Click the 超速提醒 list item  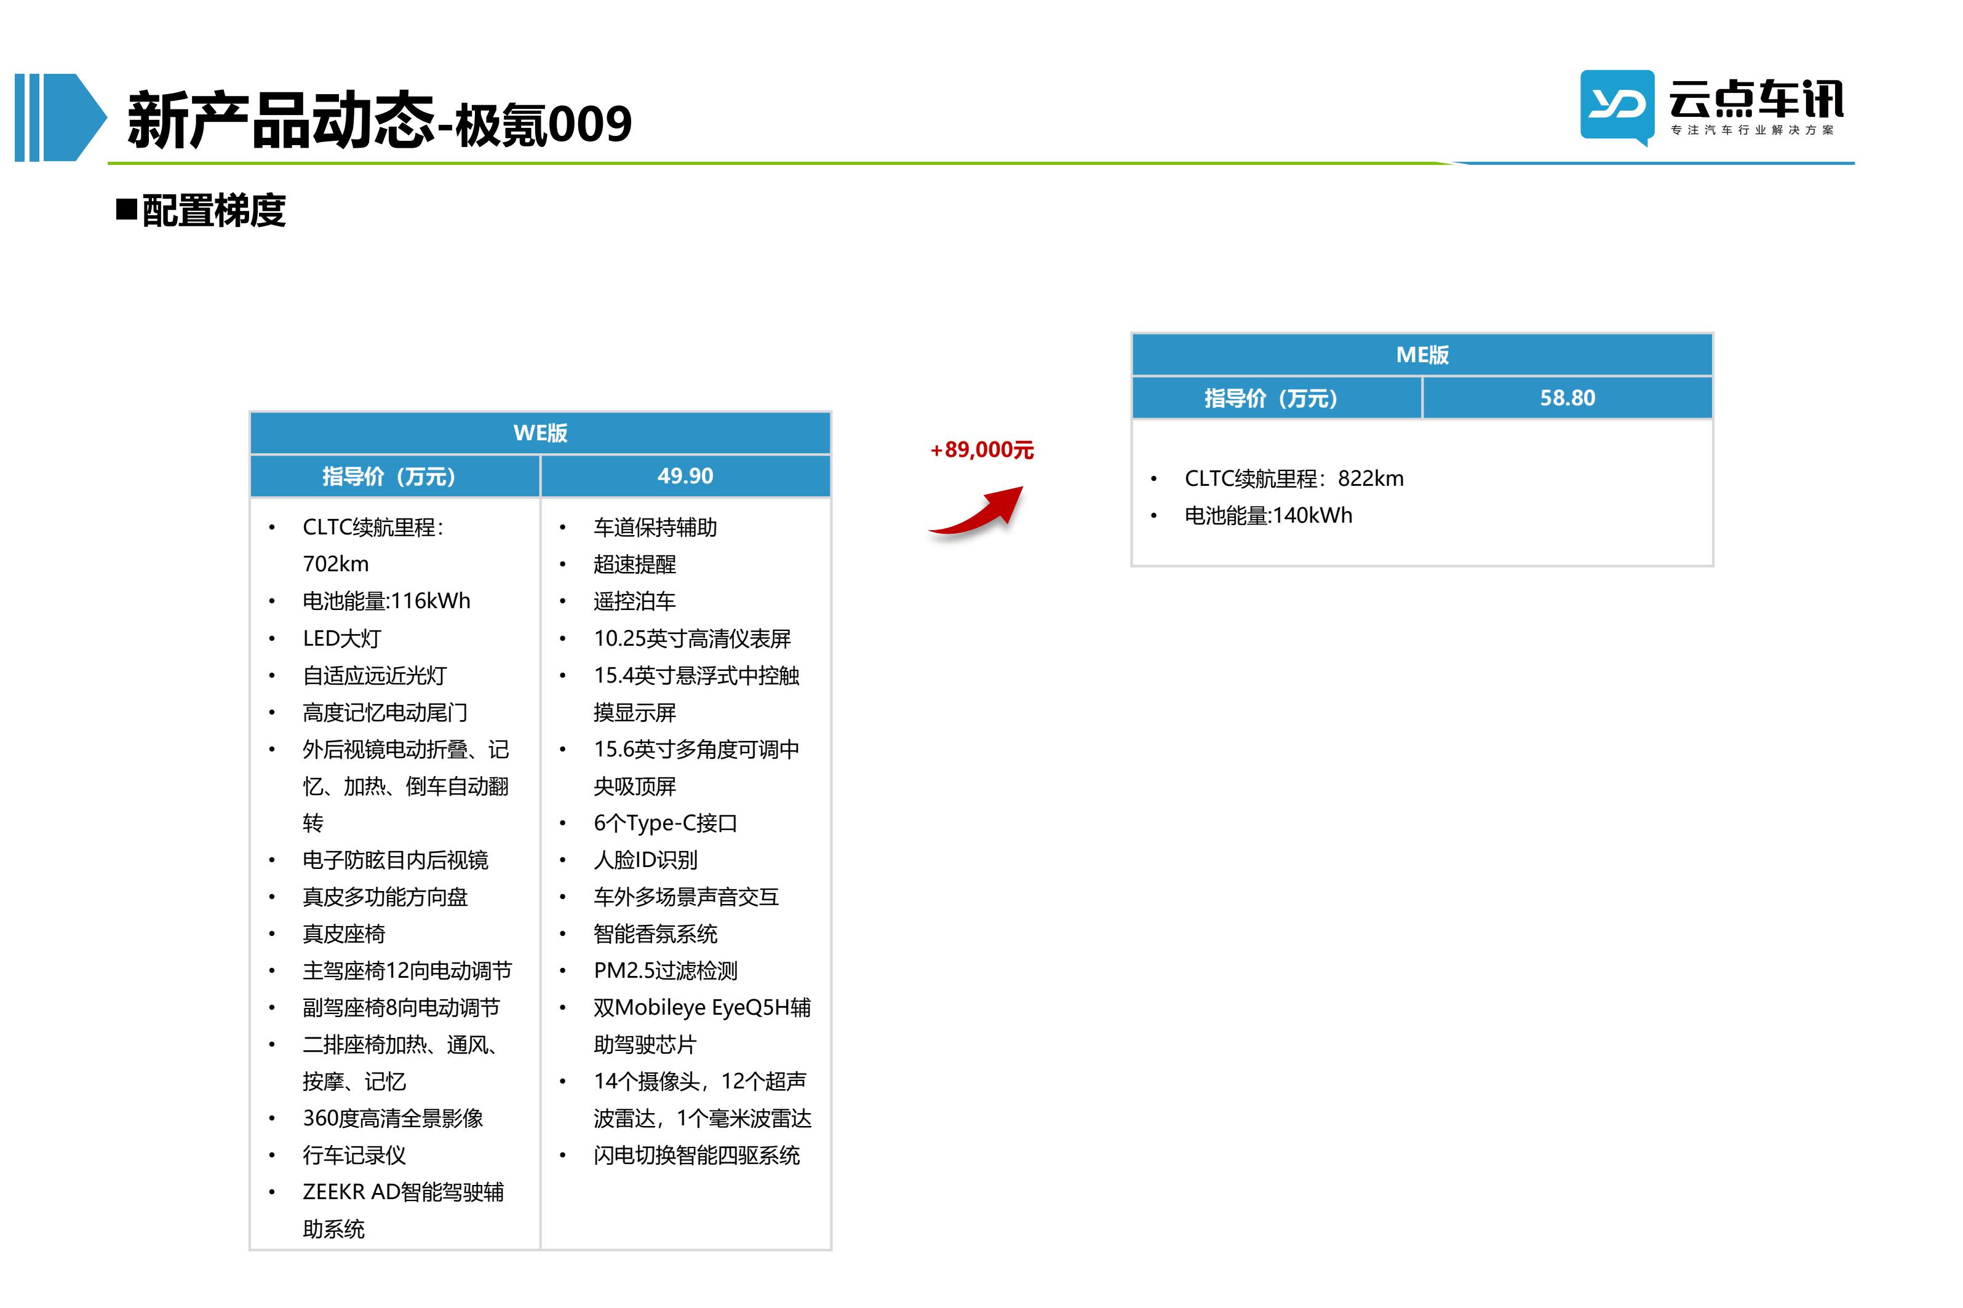[x=634, y=564]
